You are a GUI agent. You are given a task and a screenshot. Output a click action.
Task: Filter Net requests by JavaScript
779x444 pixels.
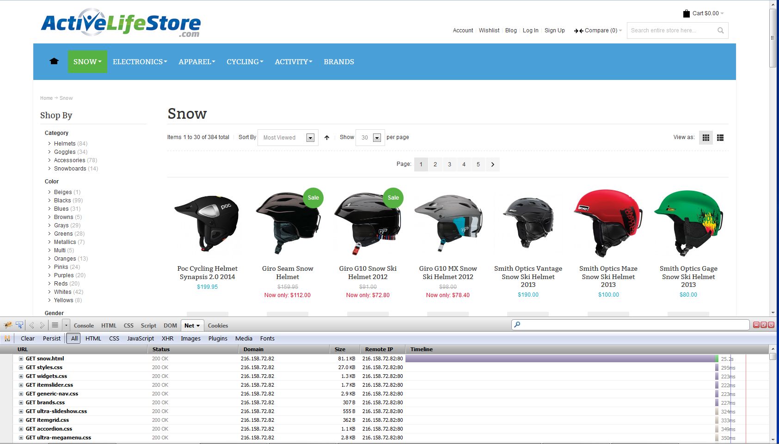pyautogui.click(x=141, y=338)
